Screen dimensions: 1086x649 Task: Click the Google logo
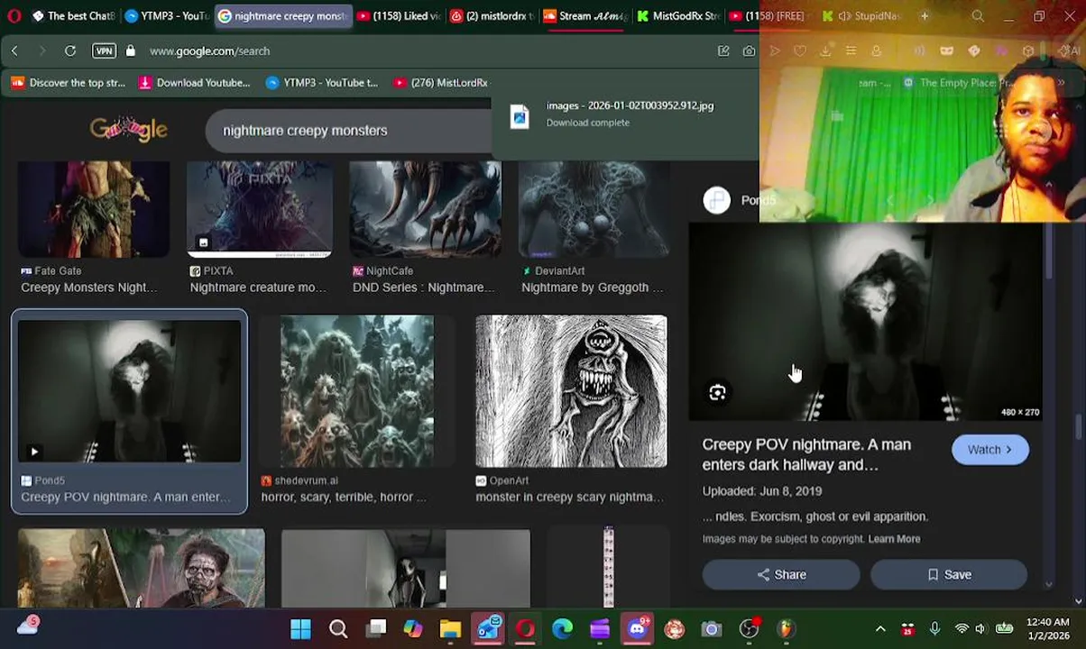128,130
